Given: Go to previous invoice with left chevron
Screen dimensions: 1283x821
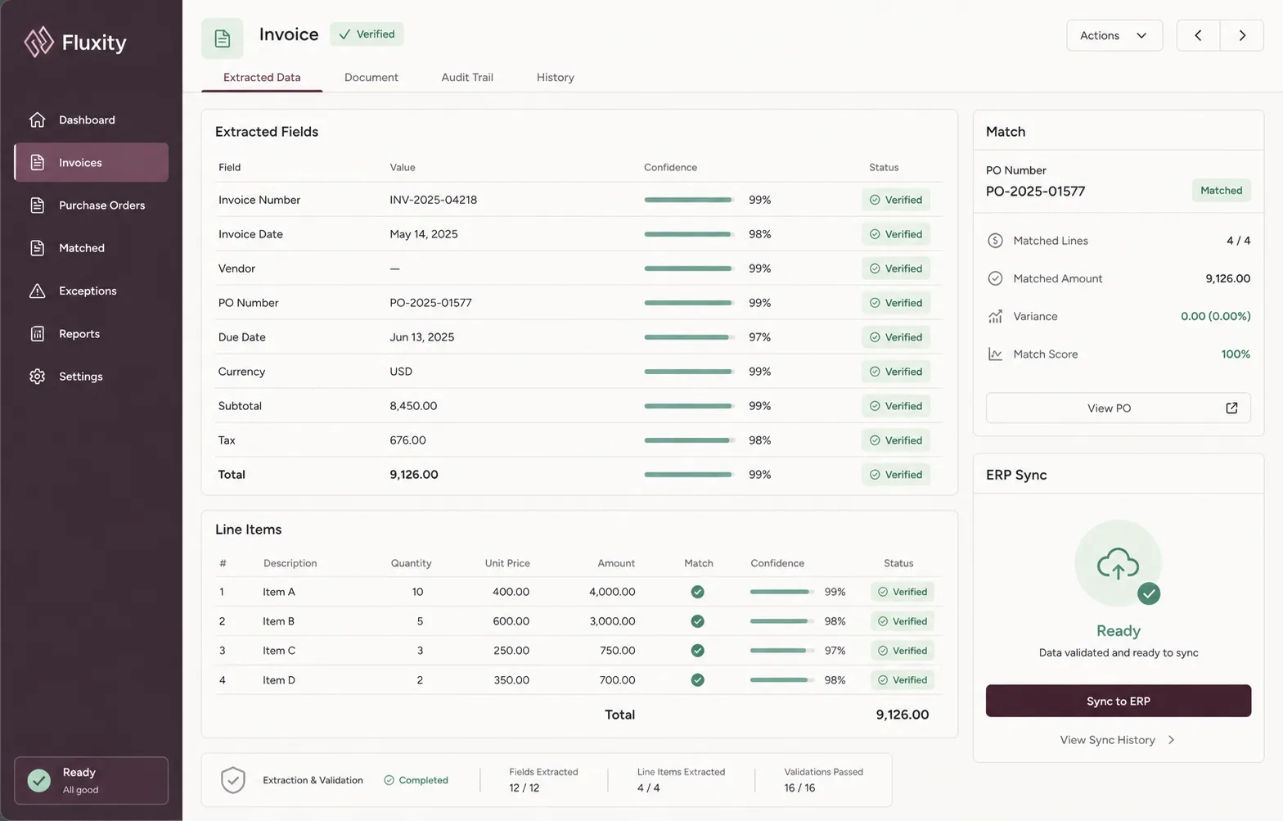Looking at the screenshot, I should tap(1198, 35).
